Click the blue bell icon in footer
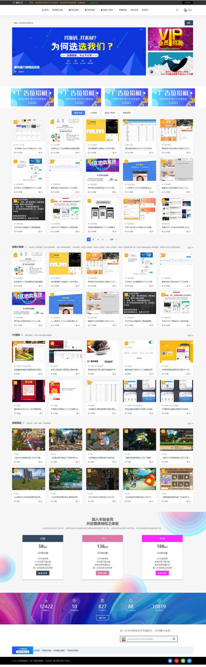This screenshot has height=667, width=206. (170, 661)
